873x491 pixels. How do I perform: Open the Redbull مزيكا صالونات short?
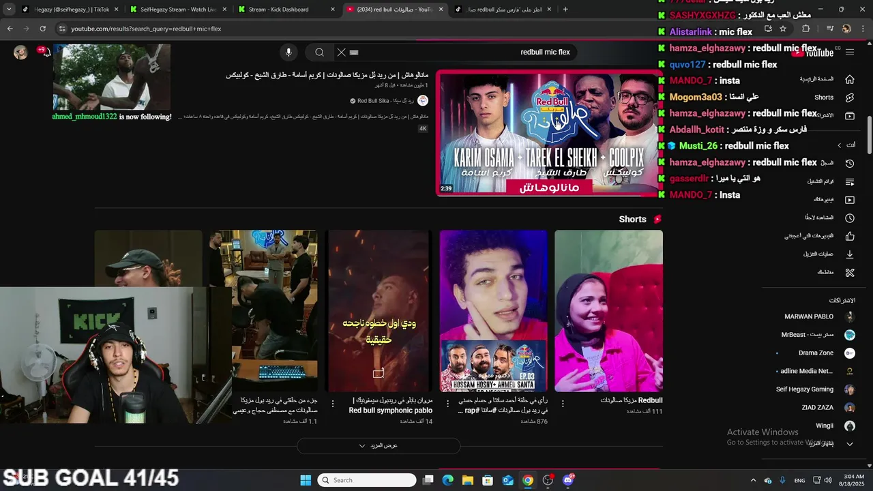tap(608, 311)
